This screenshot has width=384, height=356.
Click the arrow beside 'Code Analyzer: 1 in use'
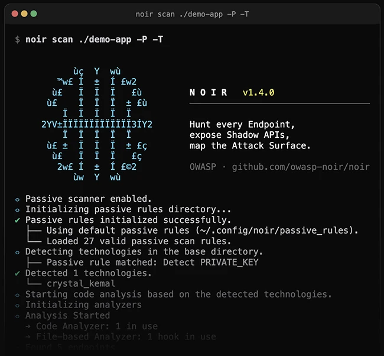[28, 326]
